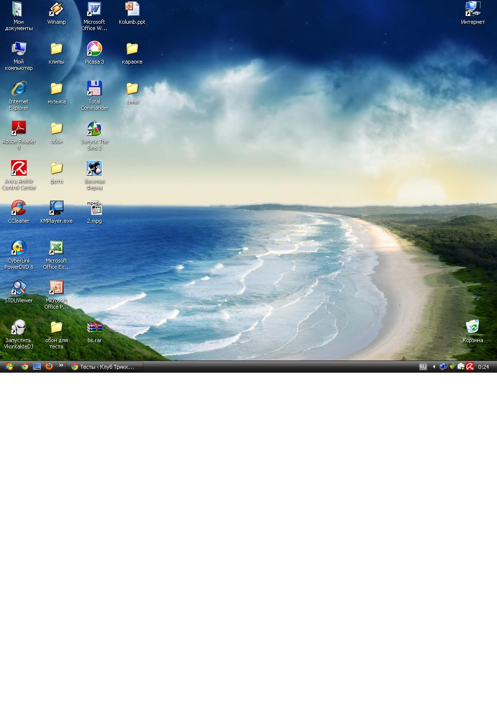Open the RU language switcher
The width and height of the screenshot is (497, 707).
point(423,367)
